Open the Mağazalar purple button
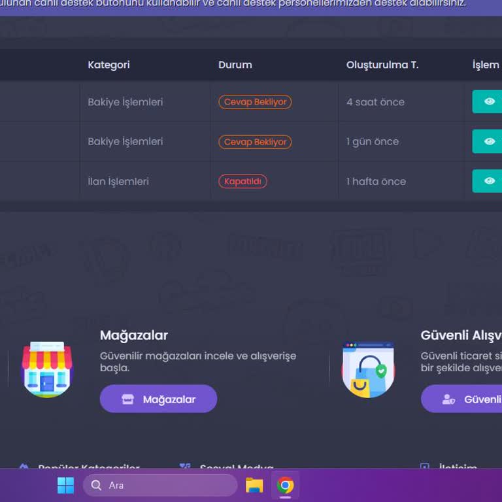The height and width of the screenshot is (502, 502). pyautogui.click(x=158, y=399)
